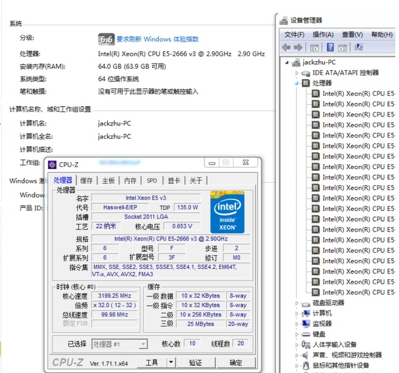Click the 代号 value 'Haswell-E/EP'

point(120,207)
